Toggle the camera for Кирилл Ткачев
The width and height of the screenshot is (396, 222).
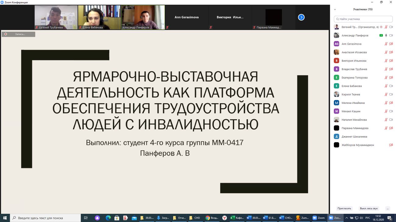coord(391,94)
